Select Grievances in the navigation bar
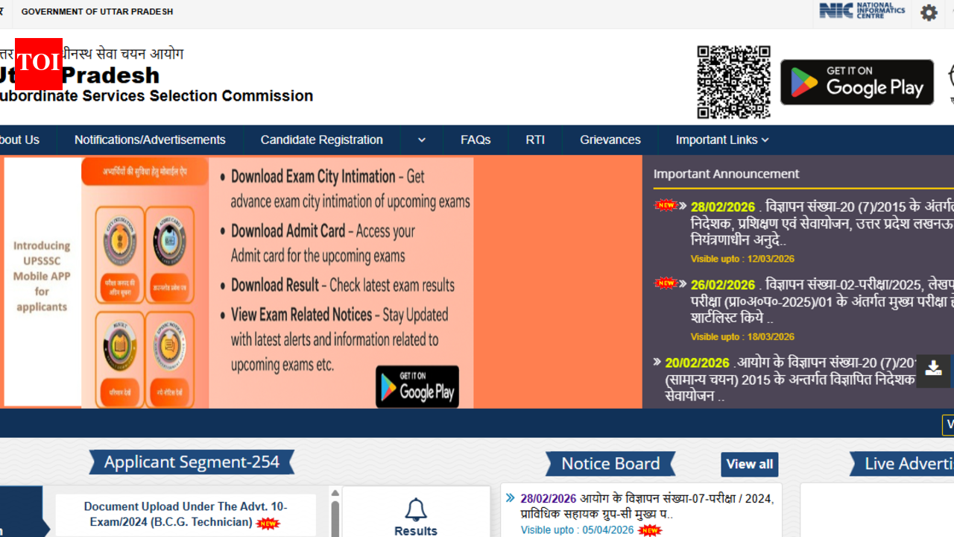Viewport: 954px width, 537px height. coord(610,140)
